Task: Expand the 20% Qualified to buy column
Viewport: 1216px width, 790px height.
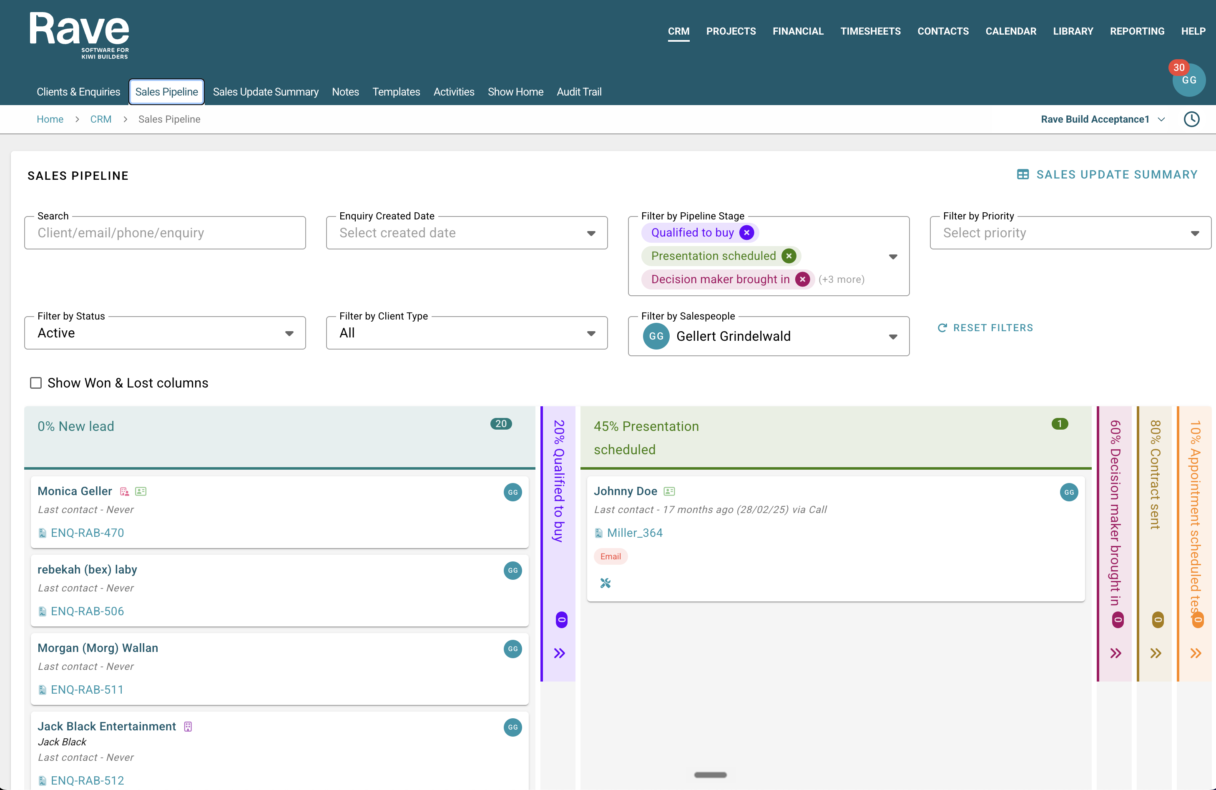Action: pos(560,653)
